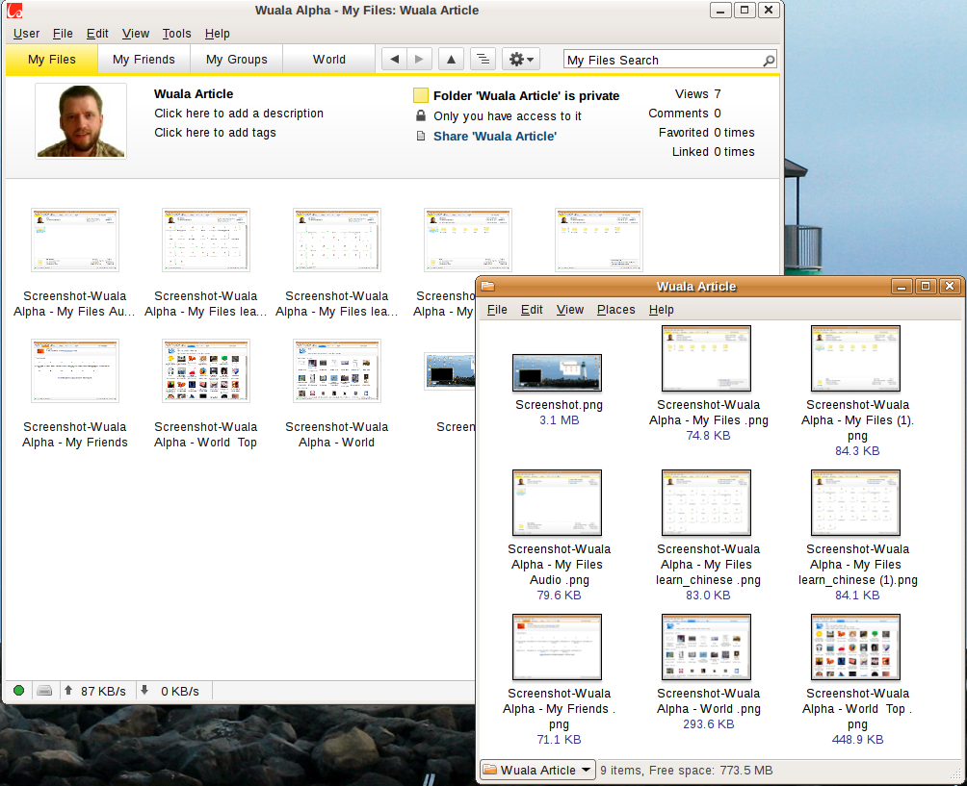Click the Wuala logo icon in title bar
The width and height of the screenshot is (967, 786).
(14, 10)
